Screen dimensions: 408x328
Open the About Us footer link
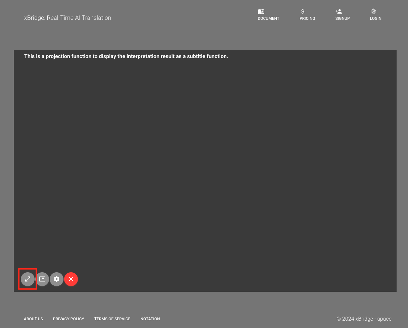(33, 319)
